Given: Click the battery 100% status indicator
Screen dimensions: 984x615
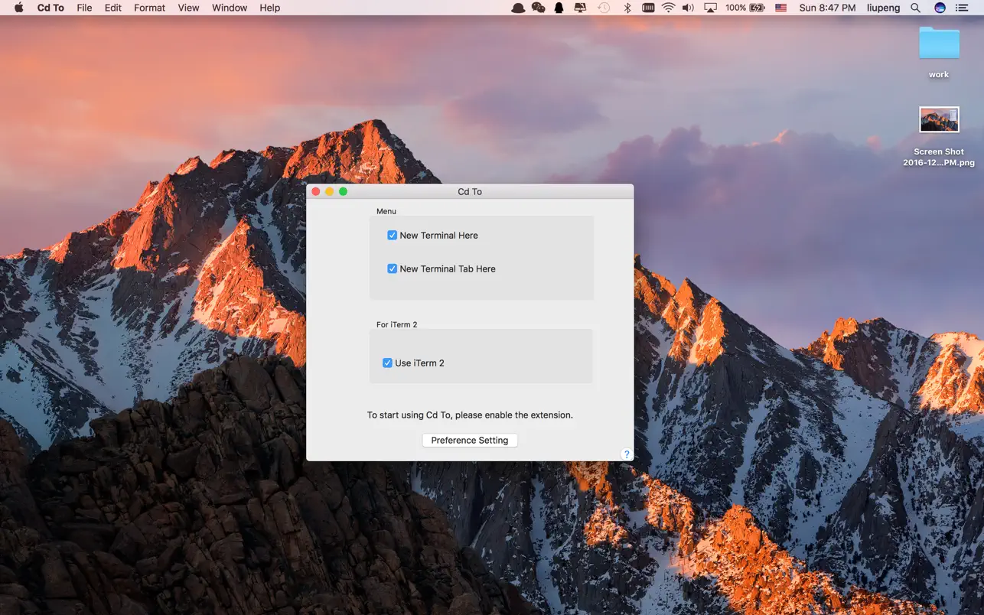Looking at the screenshot, I should (x=745, y=8).
